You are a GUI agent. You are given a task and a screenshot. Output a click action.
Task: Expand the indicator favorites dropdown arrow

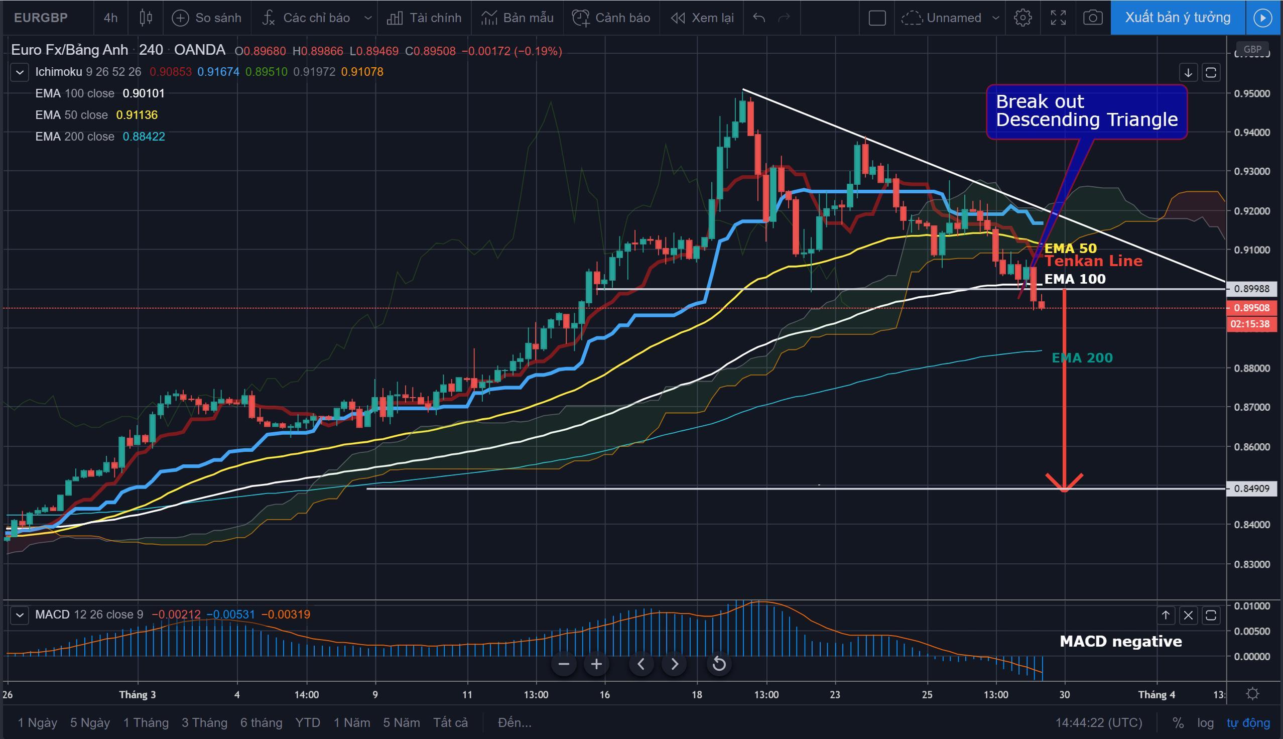click(x=368, y=18)
